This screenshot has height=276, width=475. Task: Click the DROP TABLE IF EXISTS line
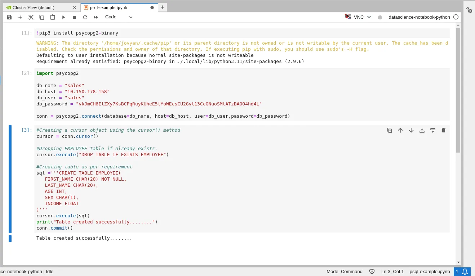(x=103, y=155)
